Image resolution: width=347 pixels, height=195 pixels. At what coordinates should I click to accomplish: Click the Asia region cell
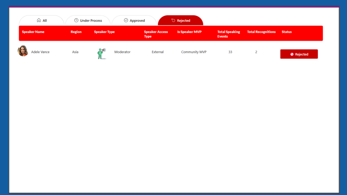coord(75,52)
